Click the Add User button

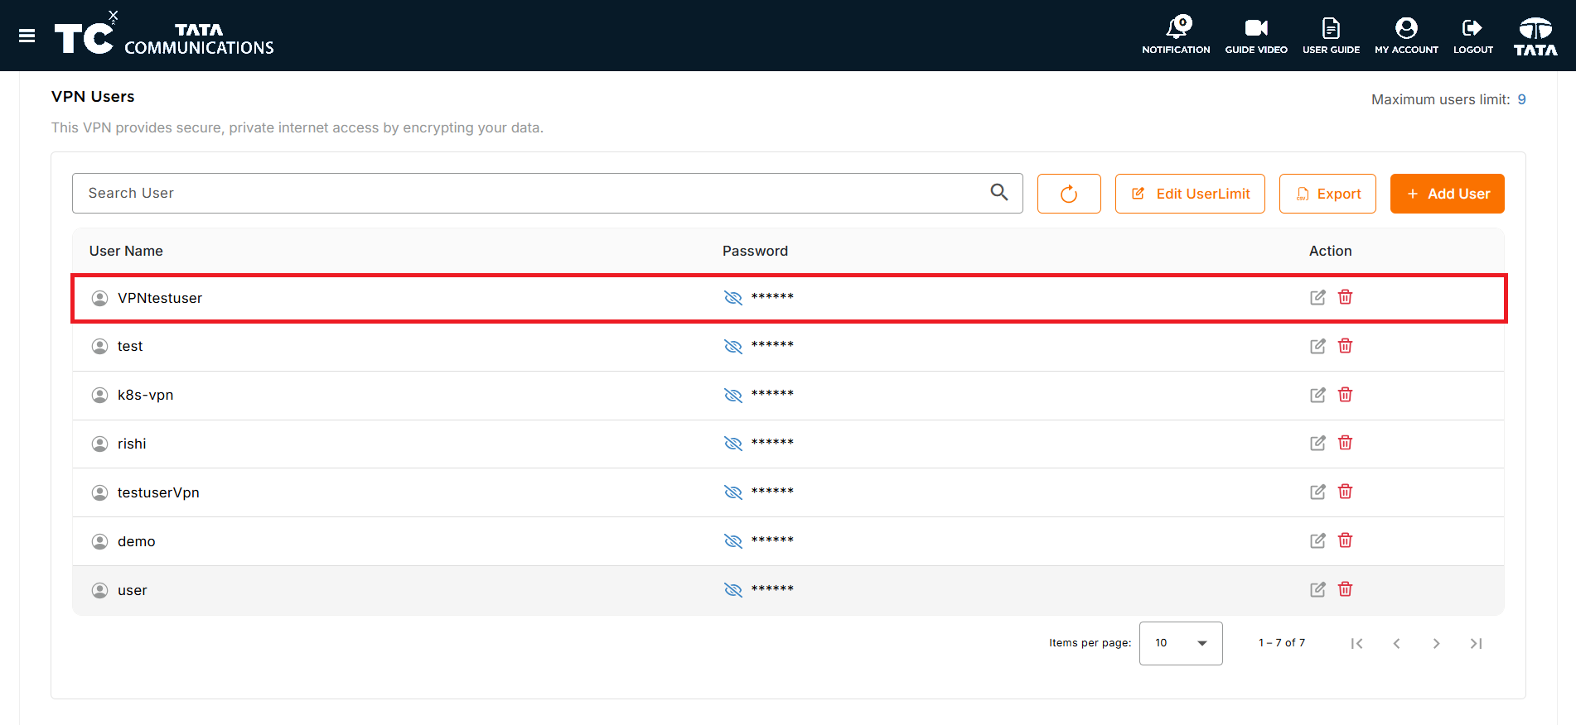click(x=1447, y=194)
